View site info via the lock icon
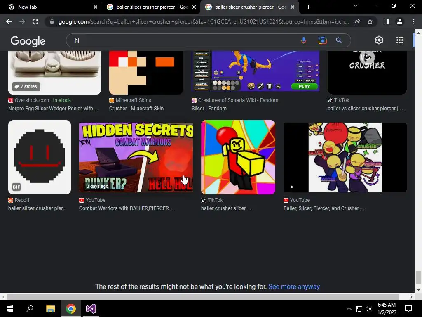Image resolution: width=422 pixels, height=317 pixels. [x=52, y=21]
